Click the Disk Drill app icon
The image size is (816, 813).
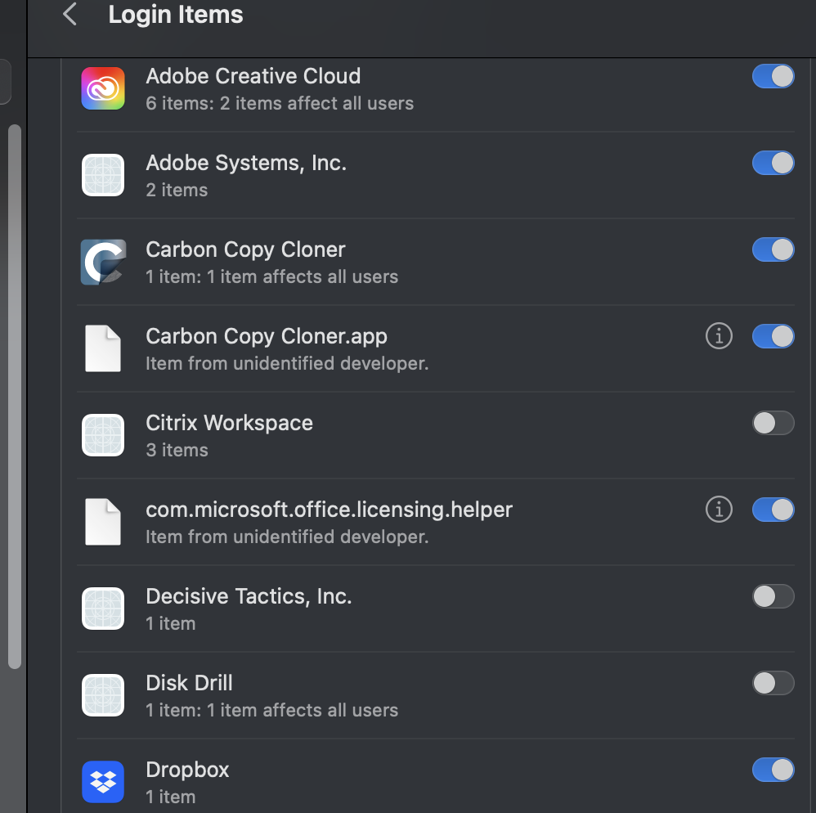102,695
